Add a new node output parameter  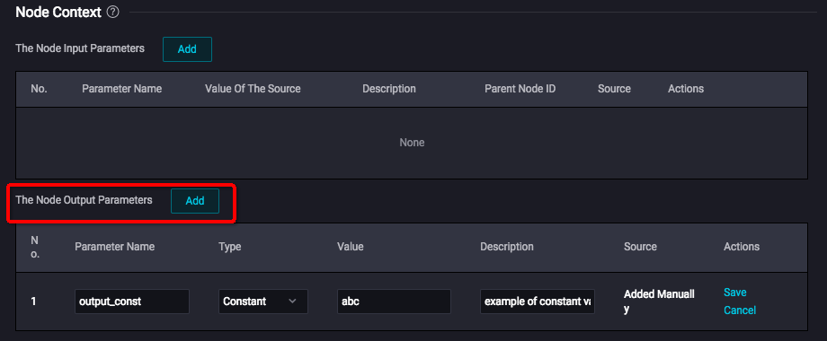195,200
